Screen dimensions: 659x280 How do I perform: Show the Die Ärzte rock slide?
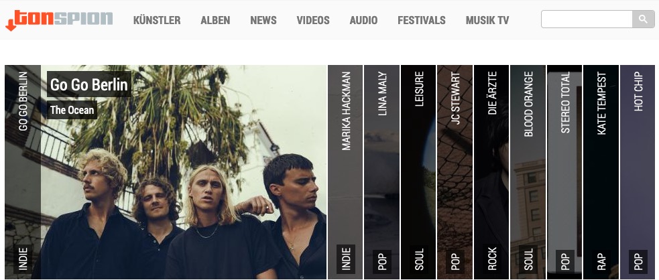click(491, 172)
